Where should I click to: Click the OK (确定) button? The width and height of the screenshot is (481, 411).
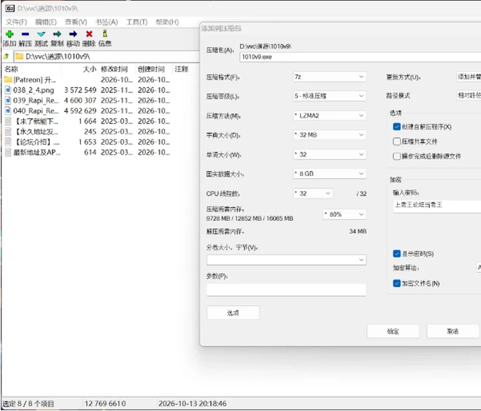pos(393,331)
